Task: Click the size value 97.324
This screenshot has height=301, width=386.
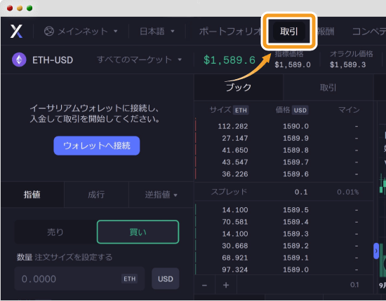Action: pos(235,269)
